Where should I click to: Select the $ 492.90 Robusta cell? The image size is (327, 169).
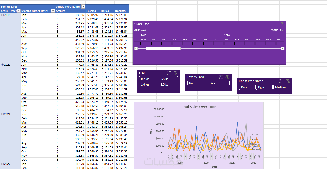click(x=122, y=48)
